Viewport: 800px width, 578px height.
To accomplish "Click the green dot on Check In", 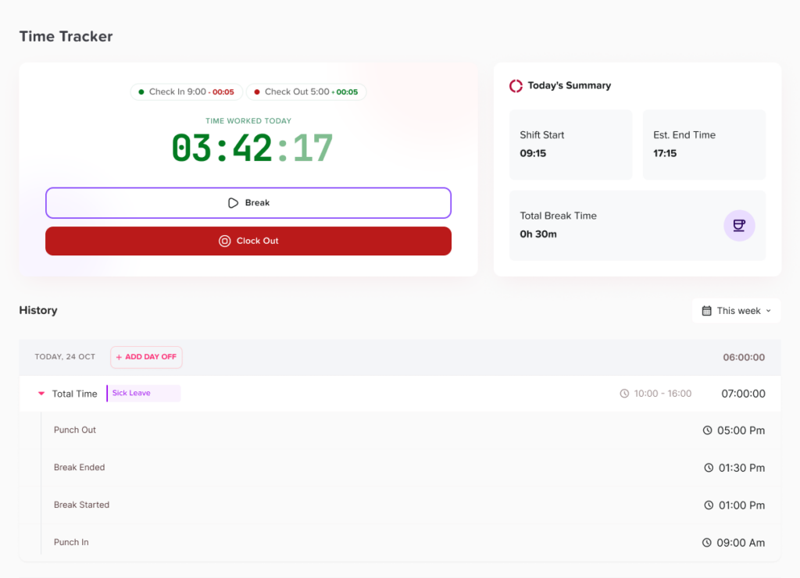I will [141, 92].
